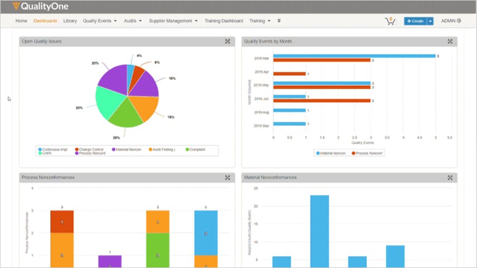477x268 pixels.
Task: Expand the Material Nonconformances chart
Action: [x=450, y=177]
